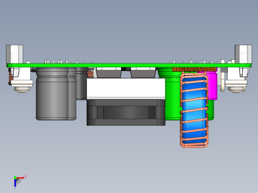Click the blue Z axis of triad
The height and width of the screenshot is (193, 258).
coord(15,183)
